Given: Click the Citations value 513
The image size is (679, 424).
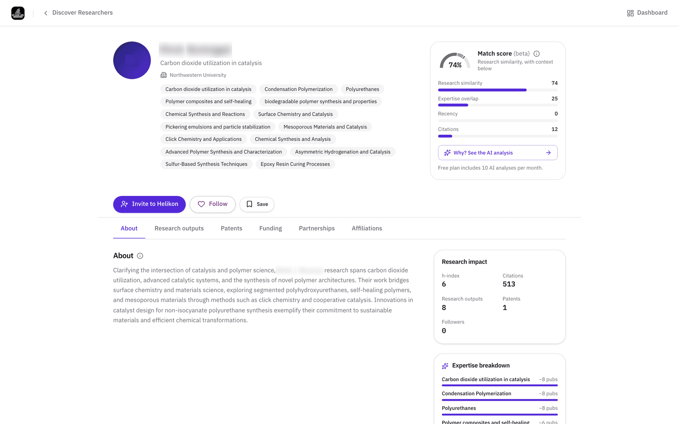Looking at the screenshot, I should point(509,284).
